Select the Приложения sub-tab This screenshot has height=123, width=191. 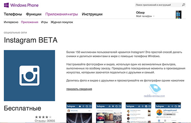(30, 22)
